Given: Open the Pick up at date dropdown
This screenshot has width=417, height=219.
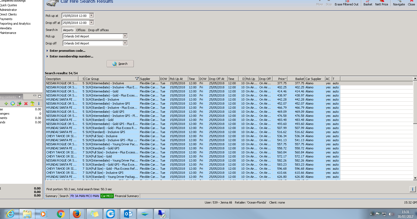Looking at the screenshot, I should 91,16.
